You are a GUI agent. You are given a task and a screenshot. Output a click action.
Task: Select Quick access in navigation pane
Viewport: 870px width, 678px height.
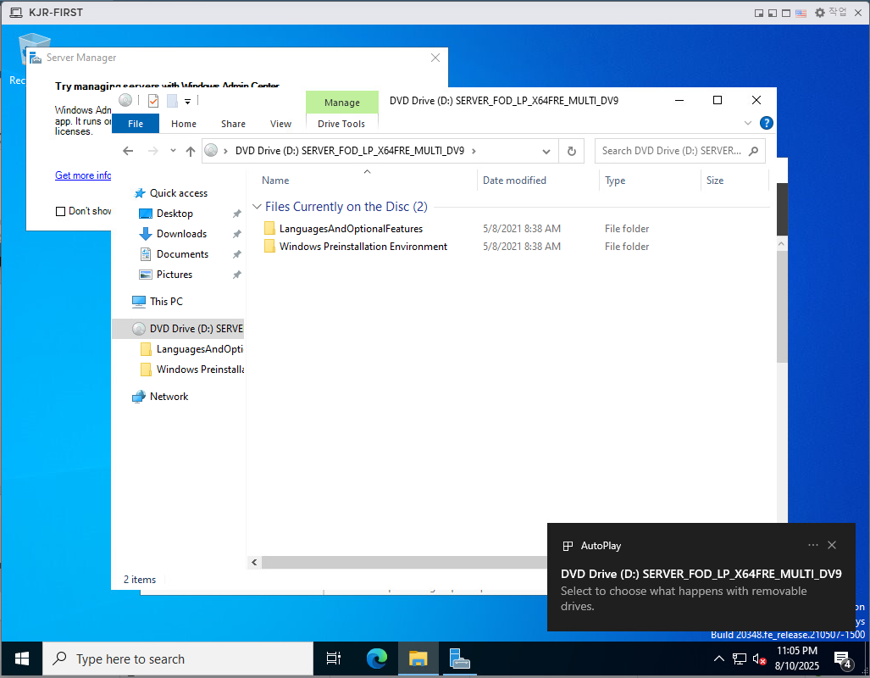point(178,193)
